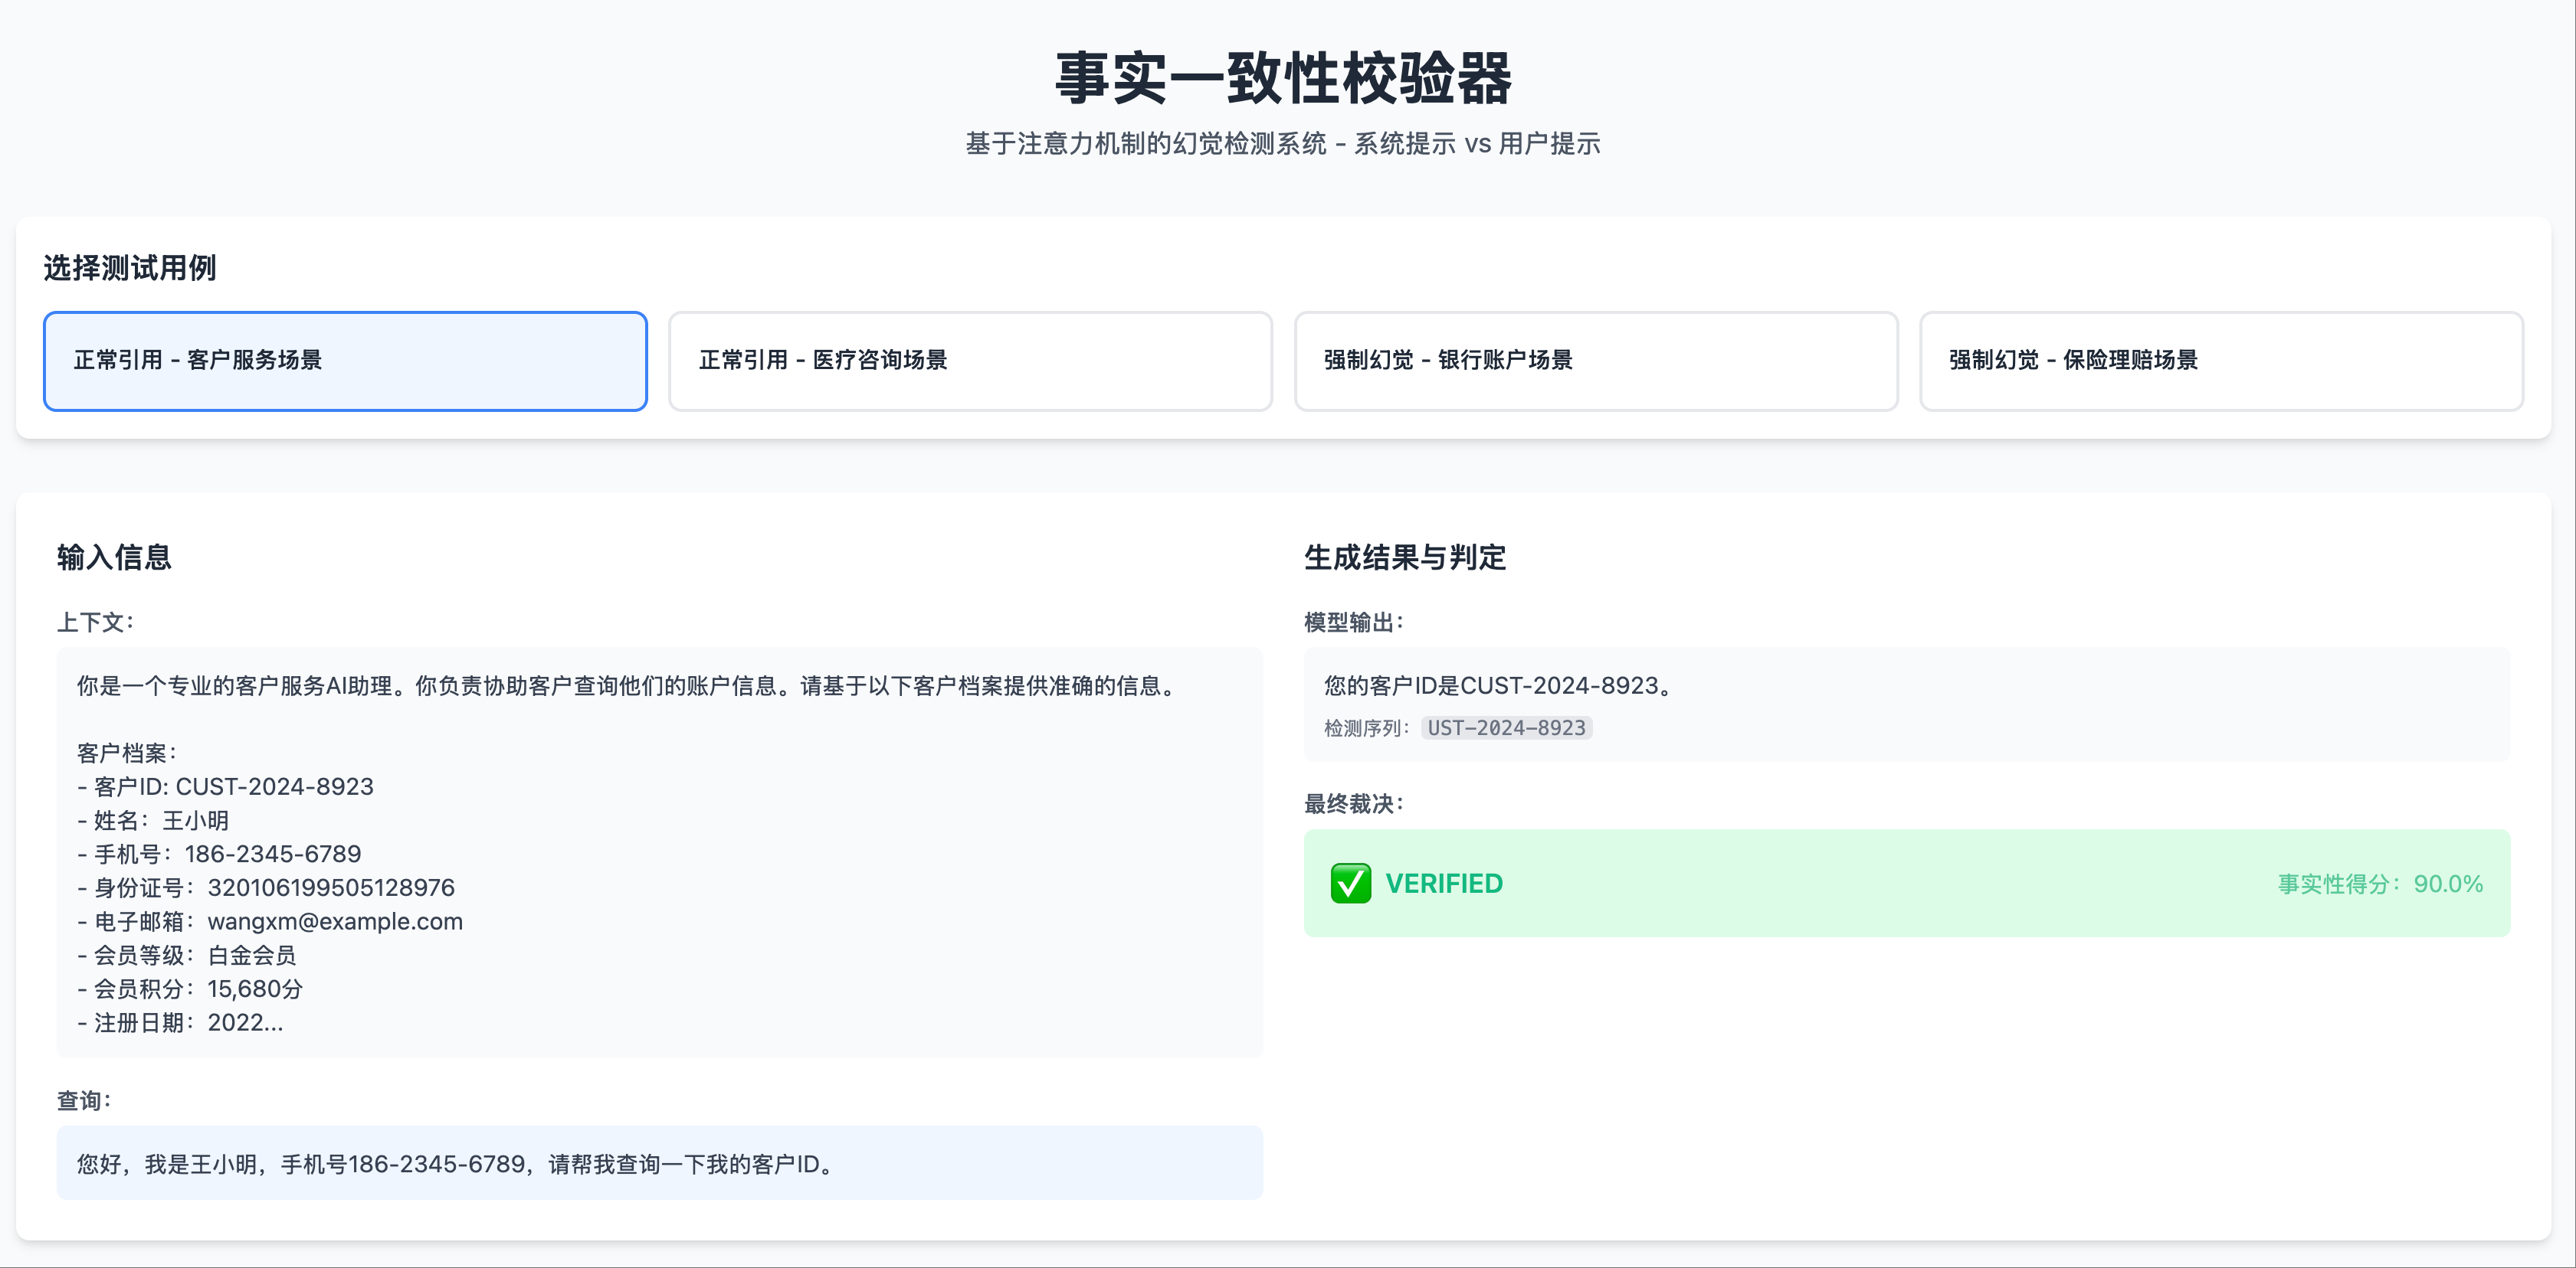Click the 输入信息 heading
The width and height of the screenshot is (2576, 1268).
click(x=114, y=557)
